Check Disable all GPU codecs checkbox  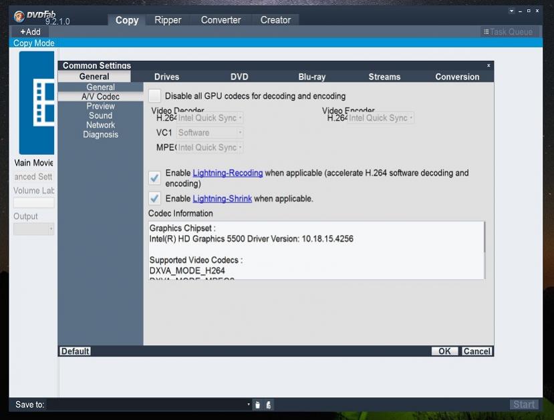[x=154, y=95]
